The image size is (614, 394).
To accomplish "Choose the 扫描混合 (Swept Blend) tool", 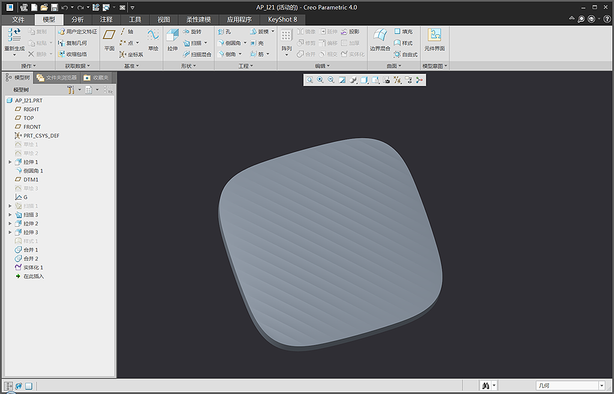I will (197, 55).
